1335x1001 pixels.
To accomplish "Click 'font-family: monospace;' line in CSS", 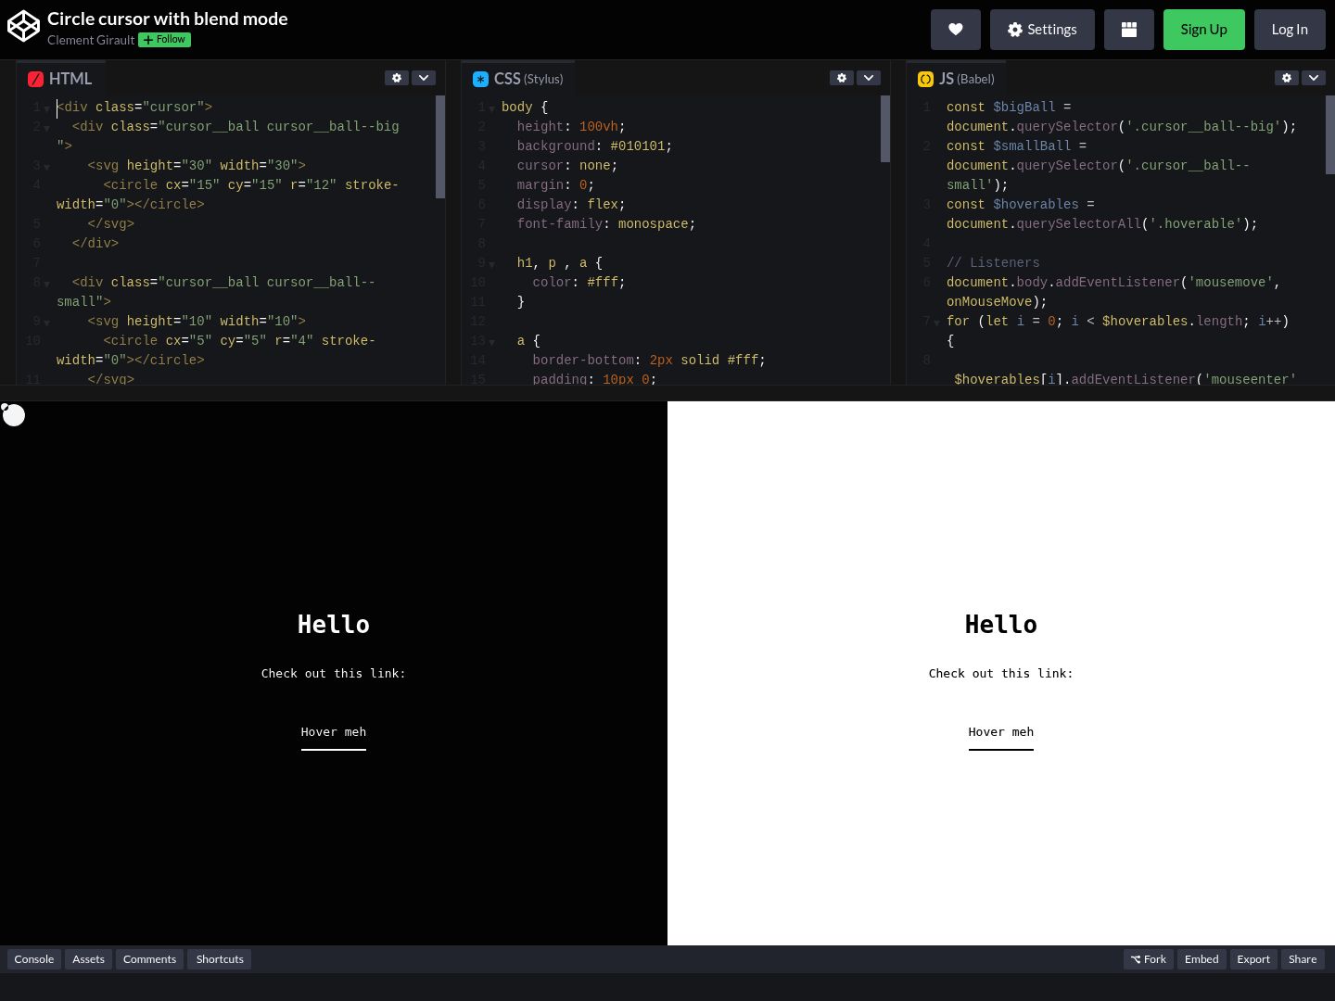I will [x=606, y=224].
